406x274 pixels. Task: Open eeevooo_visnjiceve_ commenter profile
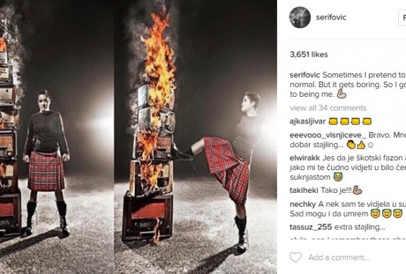(328, 135)
